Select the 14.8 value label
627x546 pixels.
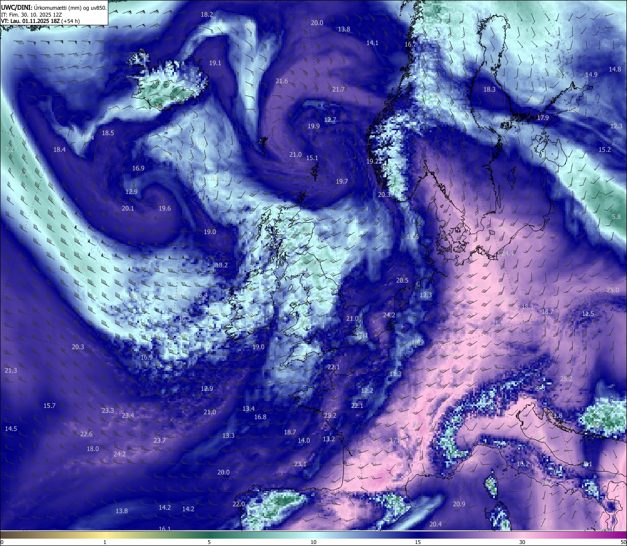615,70
